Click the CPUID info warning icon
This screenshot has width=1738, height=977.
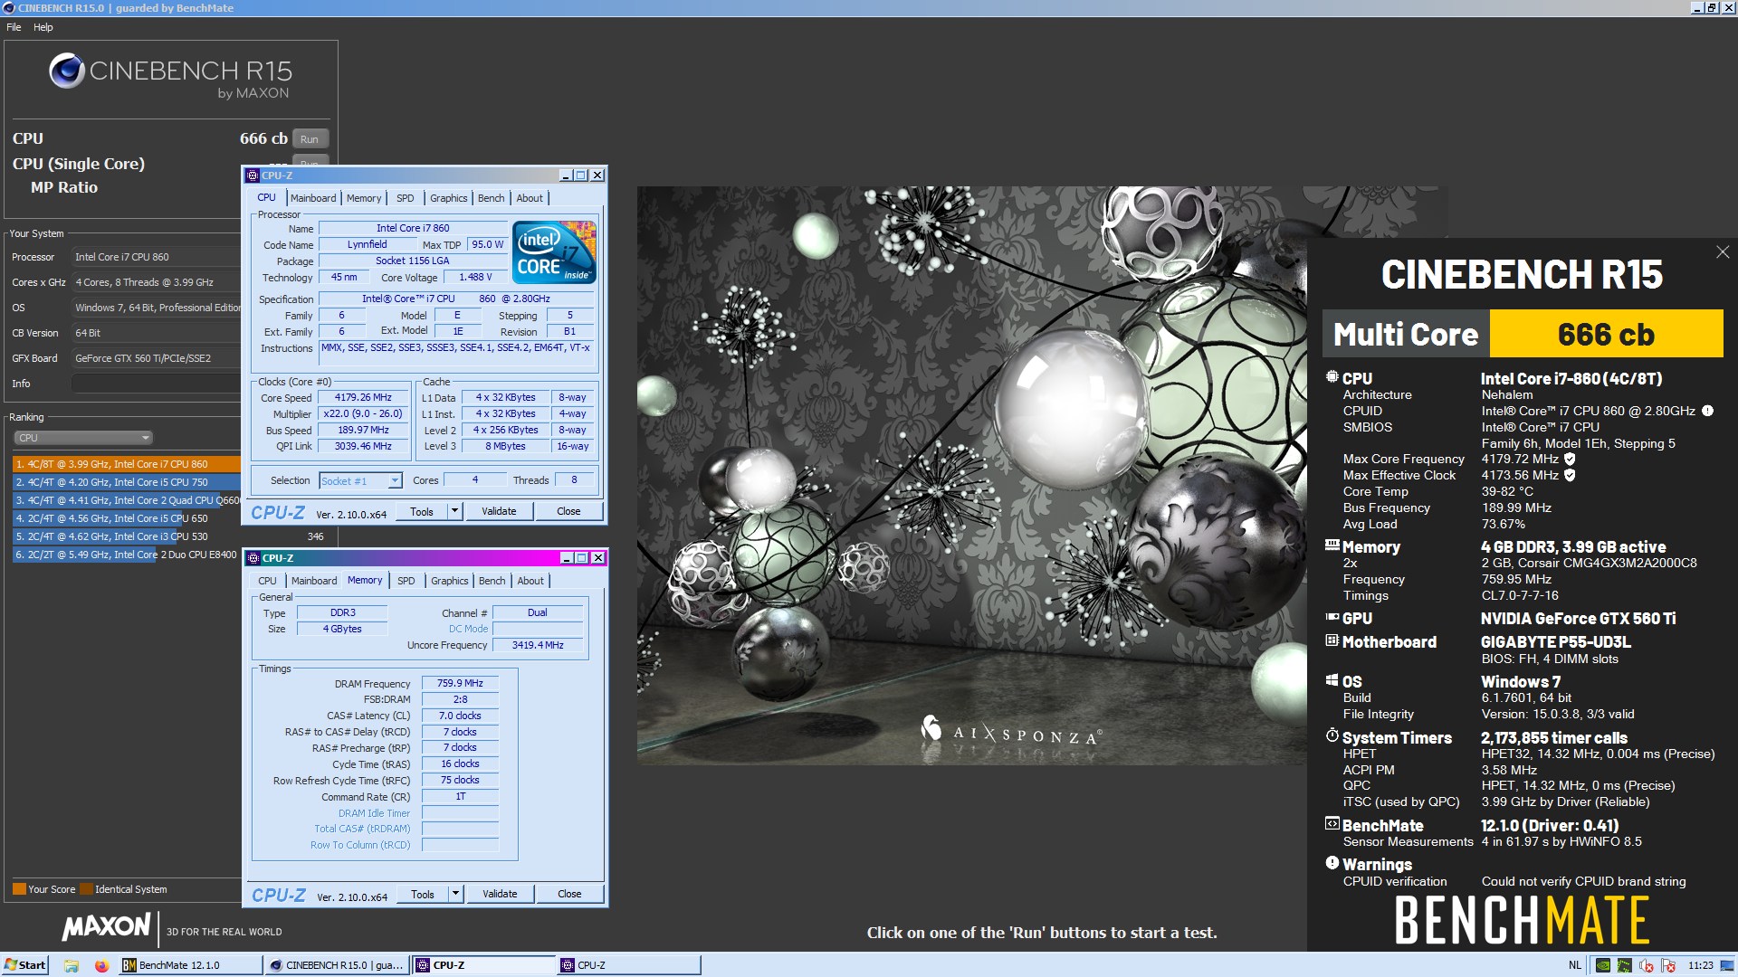[1707, 411]
